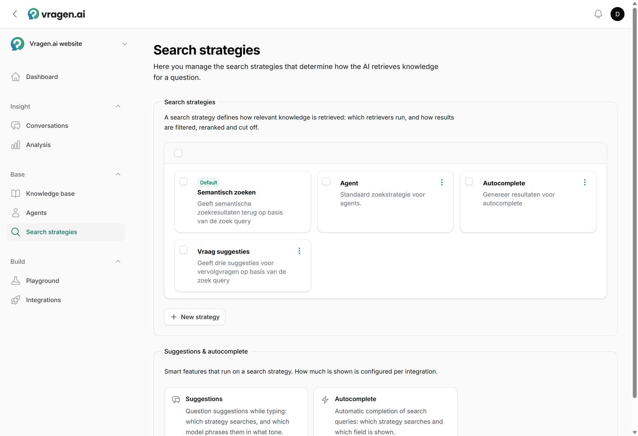Screen dimensions: 638x436
Task: Open the Autocomplete strategy card title
Action: click(504, 183)
